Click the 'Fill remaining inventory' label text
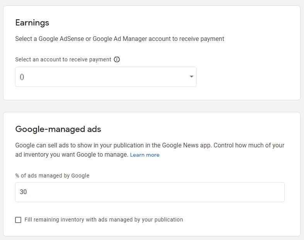Viewport: 304px width, 240px height. click(x=104, y=220)
